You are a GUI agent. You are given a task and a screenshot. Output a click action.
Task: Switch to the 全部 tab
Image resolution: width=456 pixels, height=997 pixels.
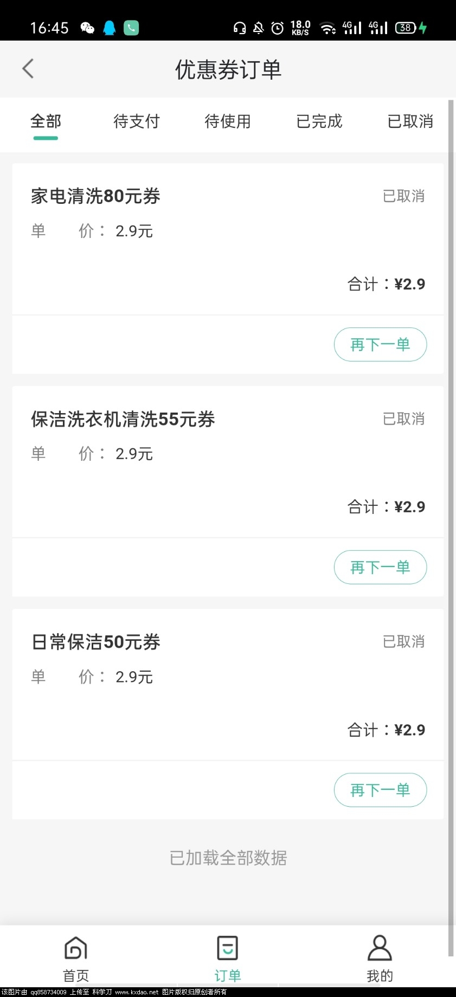point(46,121)
